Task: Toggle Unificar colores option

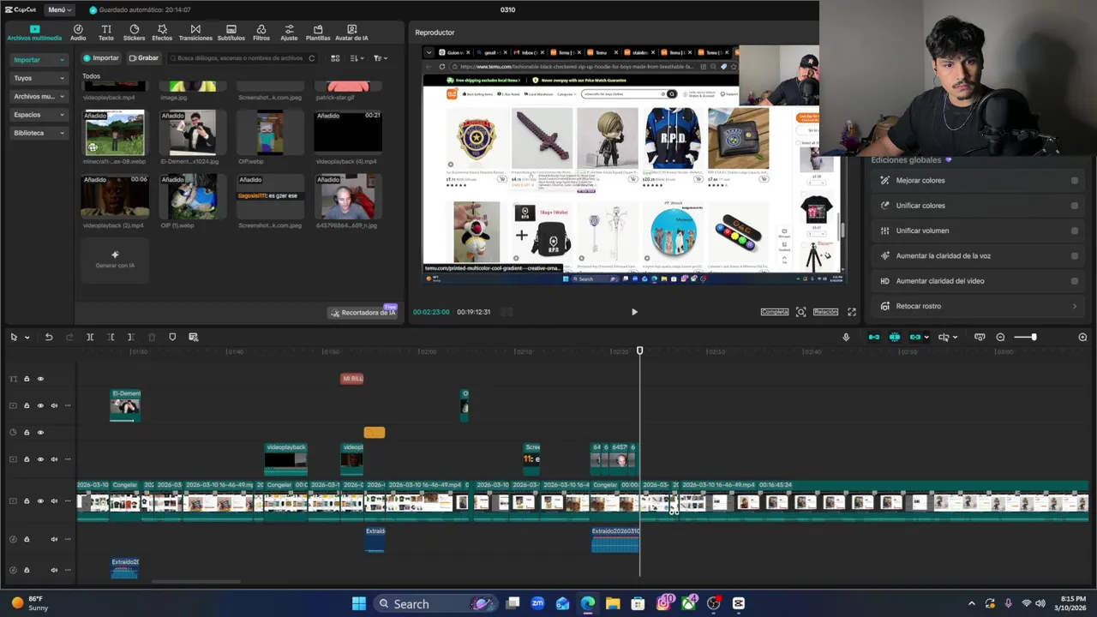Action: tap(1074, 206)
